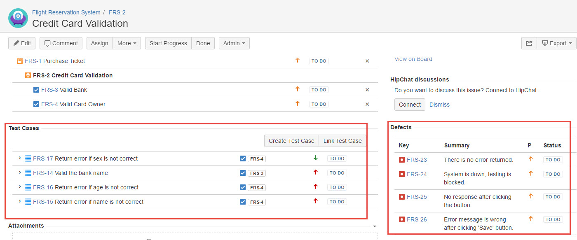Click the green low-priority arrow for FRS-17
The image size is (577, 240).
tap(316, 158)
